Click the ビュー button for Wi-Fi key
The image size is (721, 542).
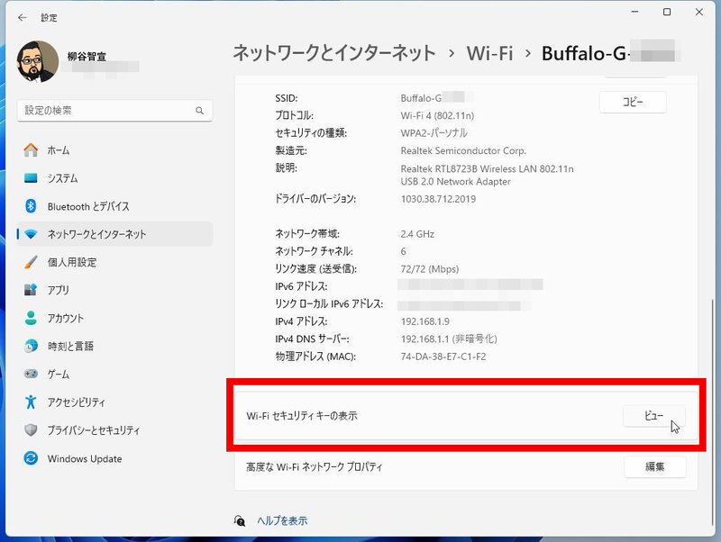[654, 416]
